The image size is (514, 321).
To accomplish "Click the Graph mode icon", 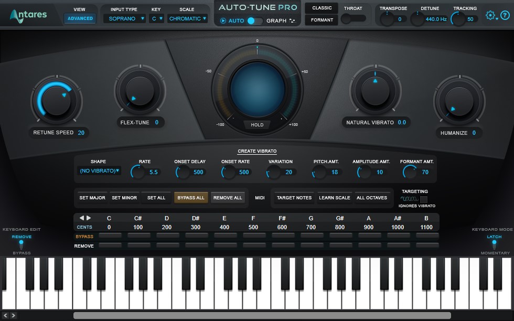I will click(x=292, y=20).
